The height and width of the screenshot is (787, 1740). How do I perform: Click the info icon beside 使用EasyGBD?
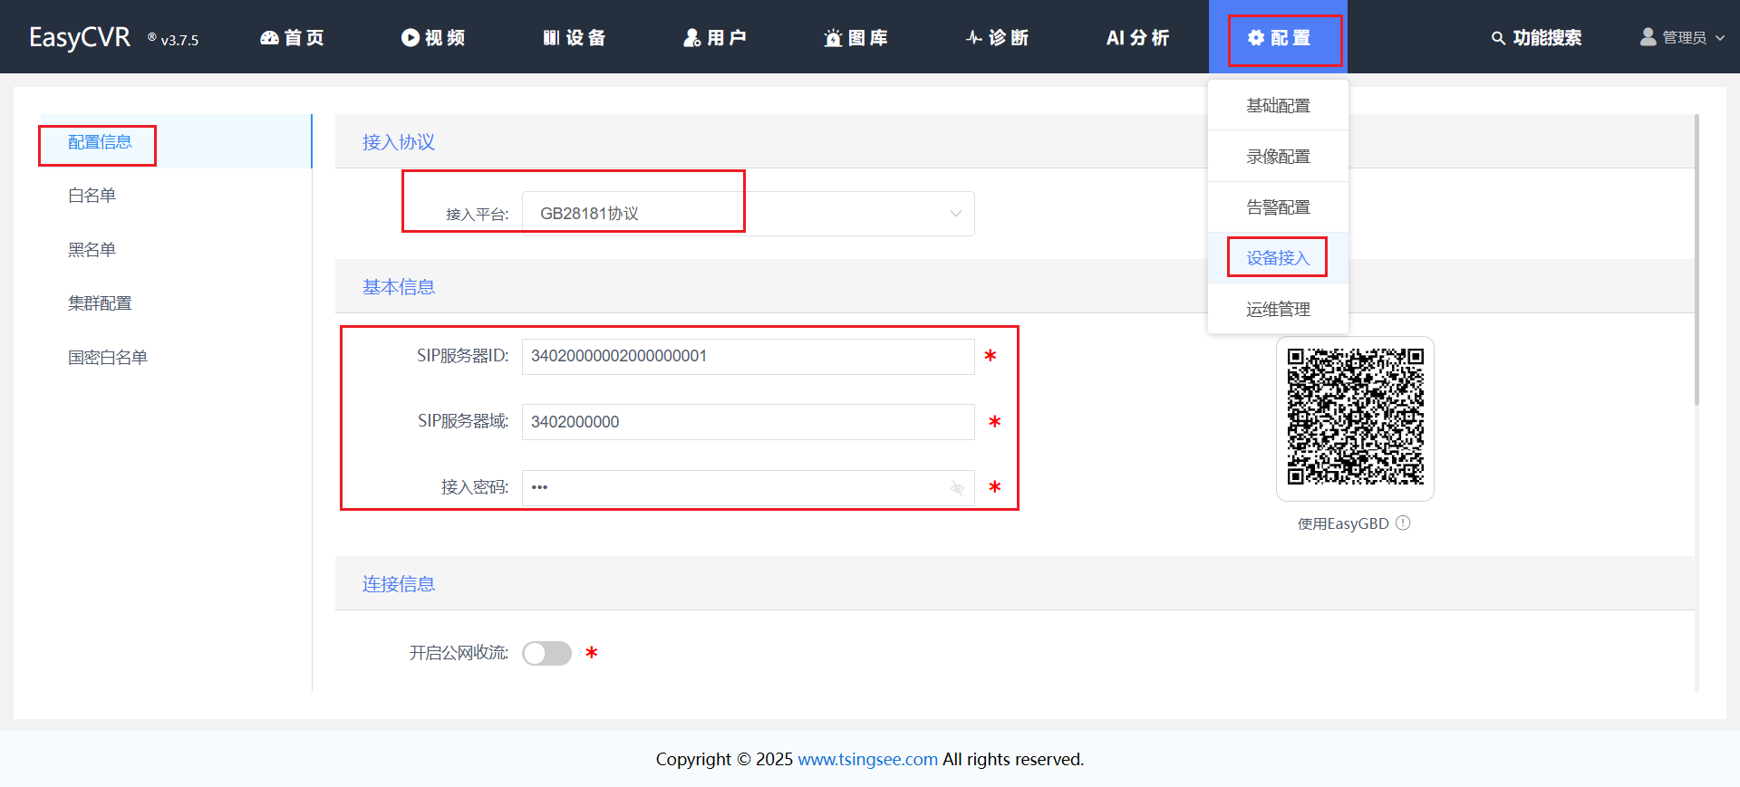[1403, 523]
